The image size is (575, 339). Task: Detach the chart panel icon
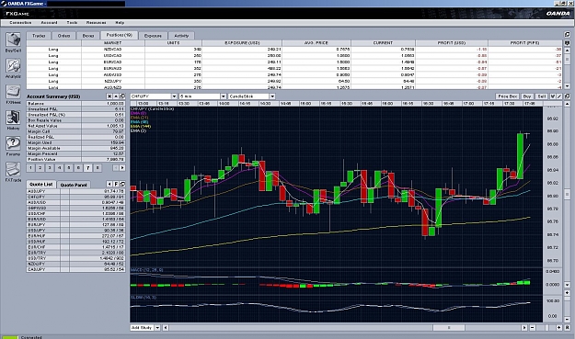pos(567,96)
